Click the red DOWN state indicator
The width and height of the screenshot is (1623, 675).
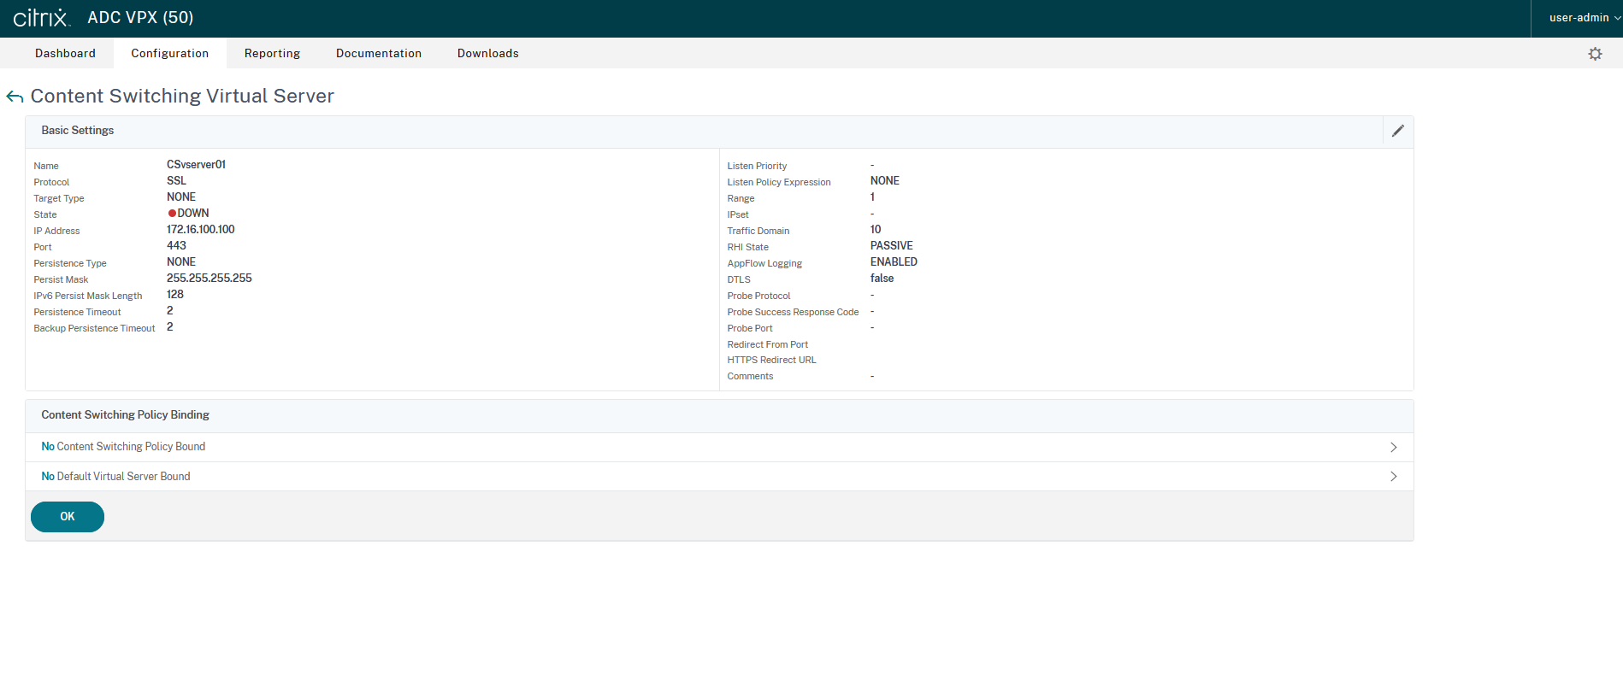tap(172, 214)
